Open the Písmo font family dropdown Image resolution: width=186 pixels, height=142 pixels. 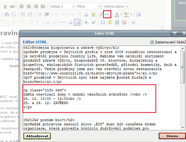coord(89,6)
